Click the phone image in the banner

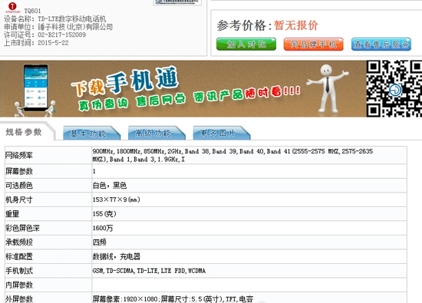point(35,87)
